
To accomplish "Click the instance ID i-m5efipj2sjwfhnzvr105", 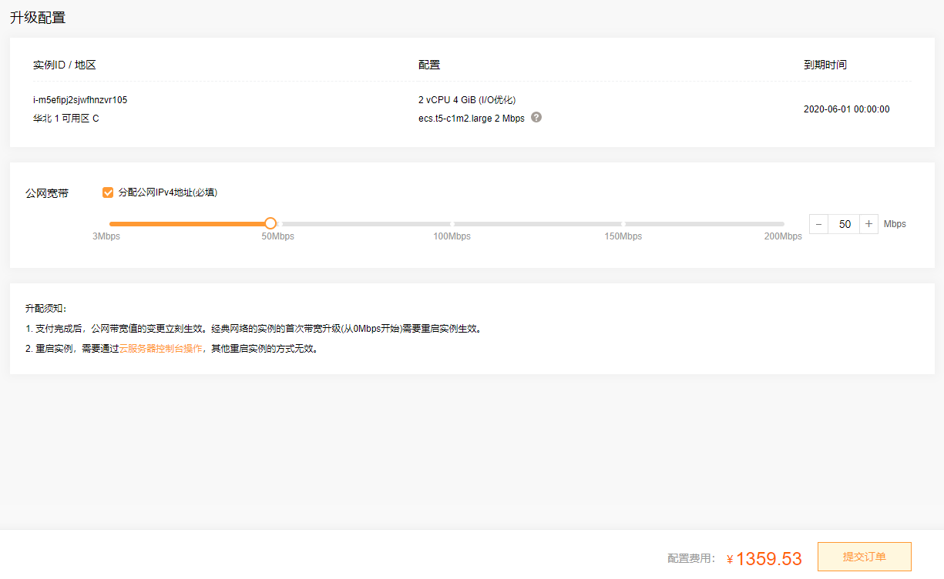I will [x=80, y=100].
